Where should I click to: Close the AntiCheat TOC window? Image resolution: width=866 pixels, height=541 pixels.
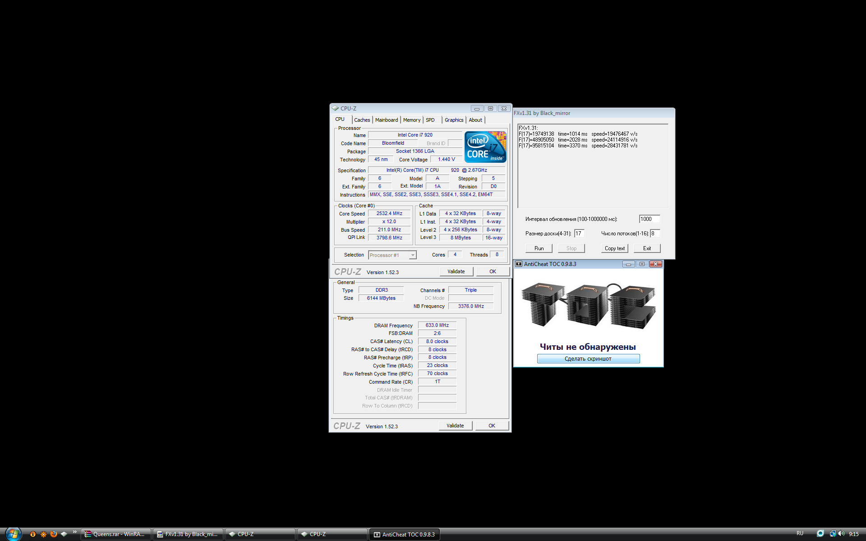[656, 264]
